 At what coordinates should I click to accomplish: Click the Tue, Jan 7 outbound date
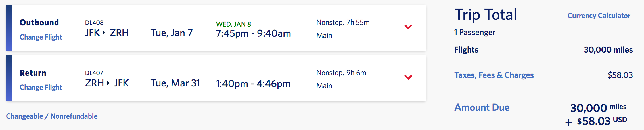pyautogui.click(x=172, y=33)
